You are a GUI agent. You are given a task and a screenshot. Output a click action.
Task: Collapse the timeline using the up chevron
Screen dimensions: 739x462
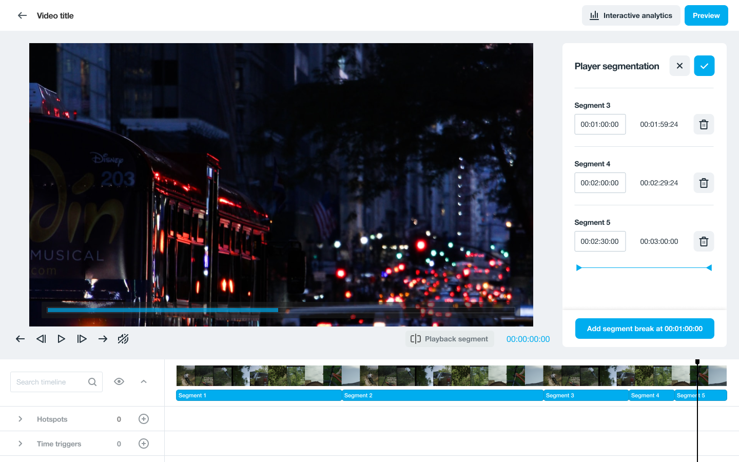[x=144, y=381]
